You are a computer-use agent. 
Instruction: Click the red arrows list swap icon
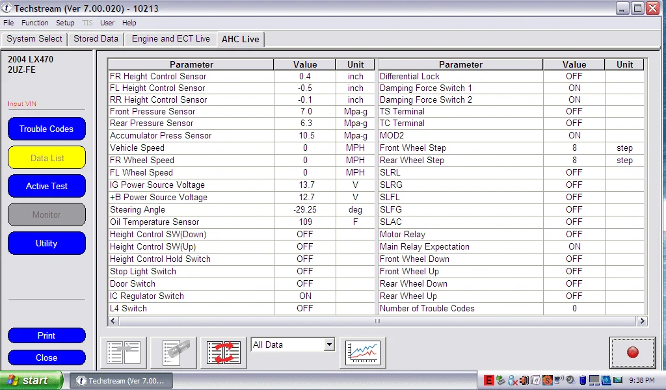(x=223, y=352)
